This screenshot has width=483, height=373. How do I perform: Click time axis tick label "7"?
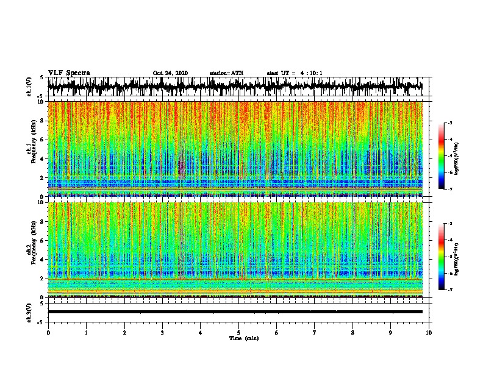click(x=315, y=333)
